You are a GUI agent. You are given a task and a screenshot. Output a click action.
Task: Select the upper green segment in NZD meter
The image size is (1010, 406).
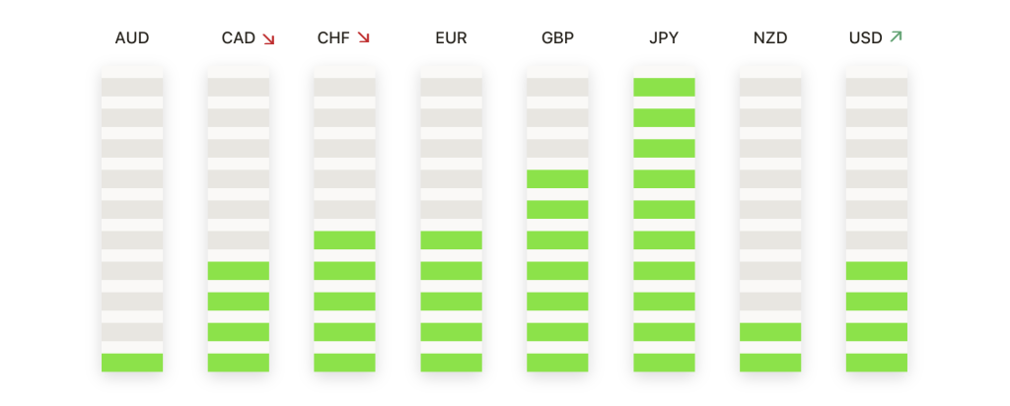tap(770, 332)
